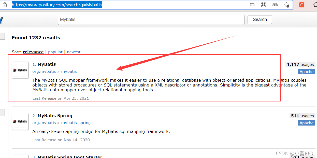Click 'Last Release on Apr 25, 2021' text
This screenshot has height=158, width=317.
pyautogui.click(x=61, y=98)
